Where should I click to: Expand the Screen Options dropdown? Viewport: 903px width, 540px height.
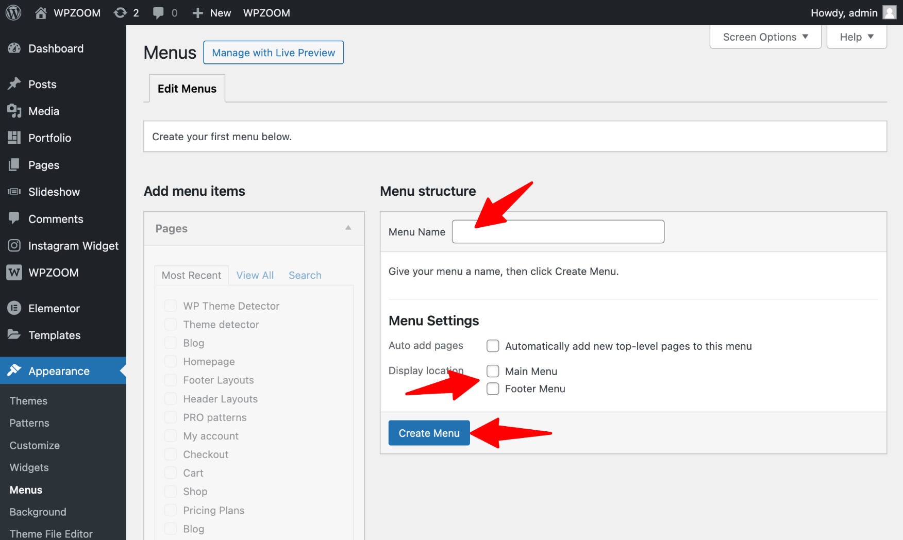point(765,37)
